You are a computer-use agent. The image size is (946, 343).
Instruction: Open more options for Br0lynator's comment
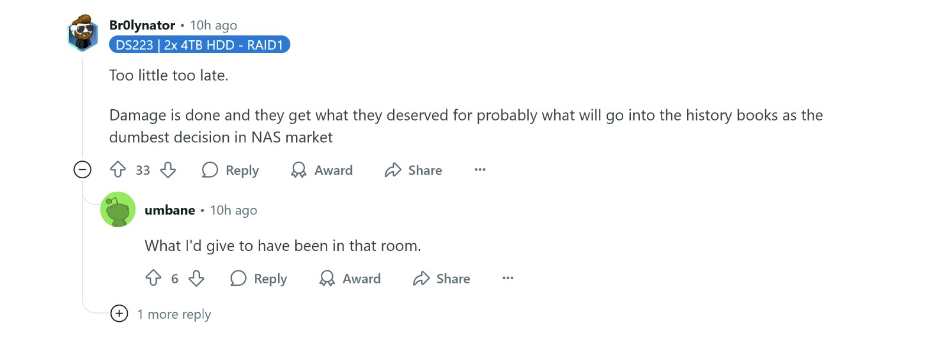coord(480,169)
